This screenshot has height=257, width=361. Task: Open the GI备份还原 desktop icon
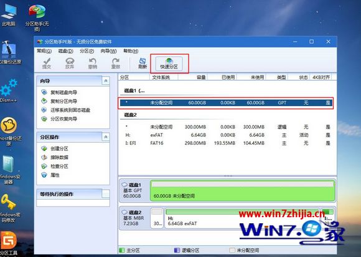(x=10, y=52)
